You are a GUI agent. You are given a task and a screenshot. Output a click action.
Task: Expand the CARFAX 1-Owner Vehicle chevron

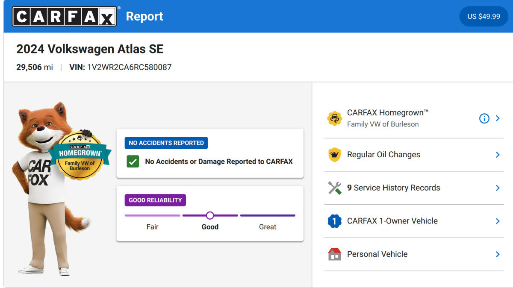(498, 221)
